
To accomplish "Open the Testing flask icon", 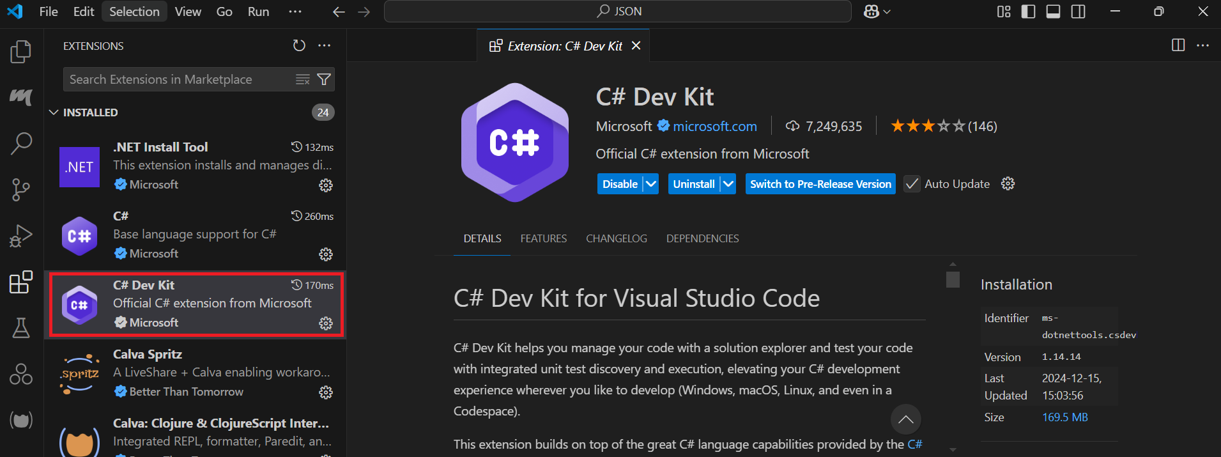I will pyautogui.click(x=21, y=328).
